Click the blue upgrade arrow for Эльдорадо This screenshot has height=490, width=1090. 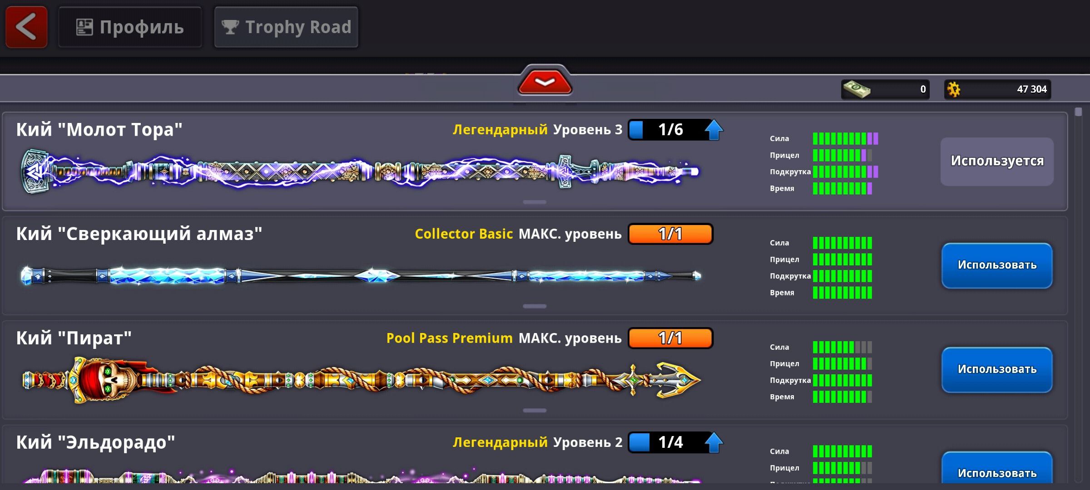pos(713,443)
